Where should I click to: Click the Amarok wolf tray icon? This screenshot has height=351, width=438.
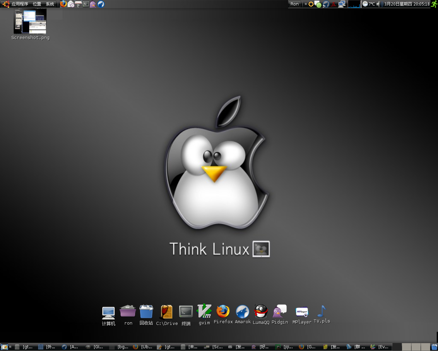tap(326, 4)
